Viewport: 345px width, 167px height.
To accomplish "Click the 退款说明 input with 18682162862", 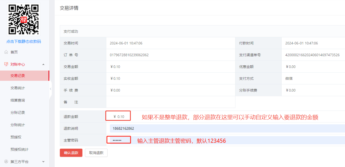I will coord(227,128).
